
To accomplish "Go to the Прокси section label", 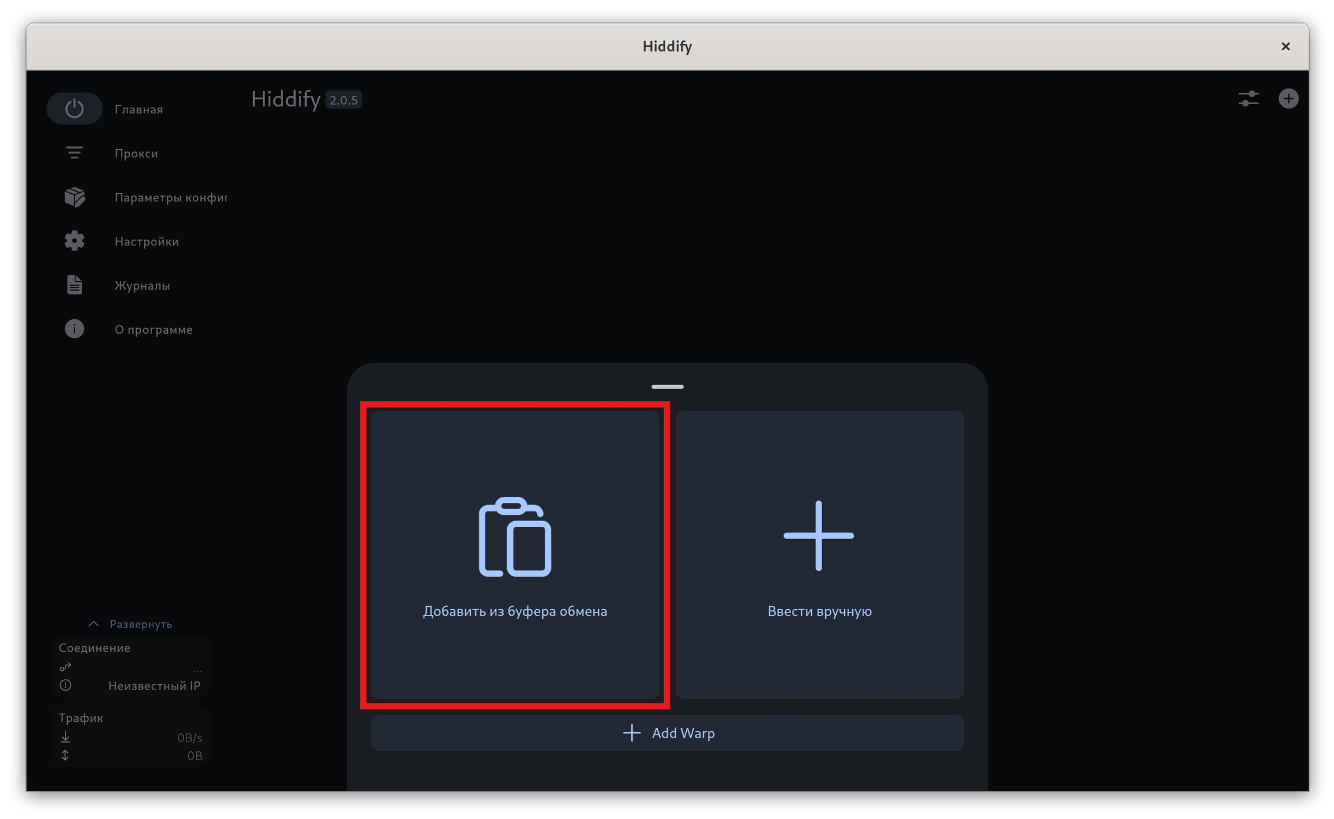I will click(136, 153).
